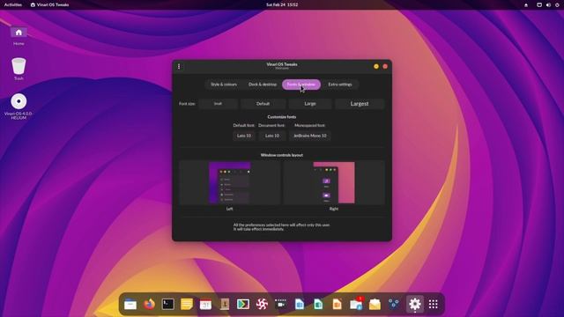Launch LibreOffice Calc from the dock
Image resolution: width=564 pixels, height=317 pixels.
click(x=318, y=305)
